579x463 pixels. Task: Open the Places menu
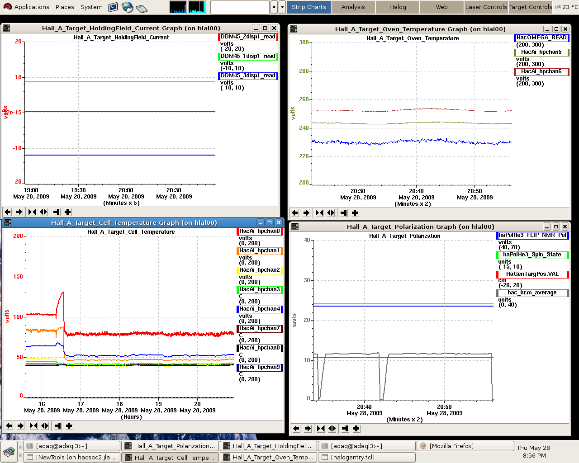pos(65,7)
